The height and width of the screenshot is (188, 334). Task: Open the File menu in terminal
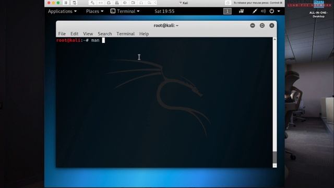[x=62, y=33]
